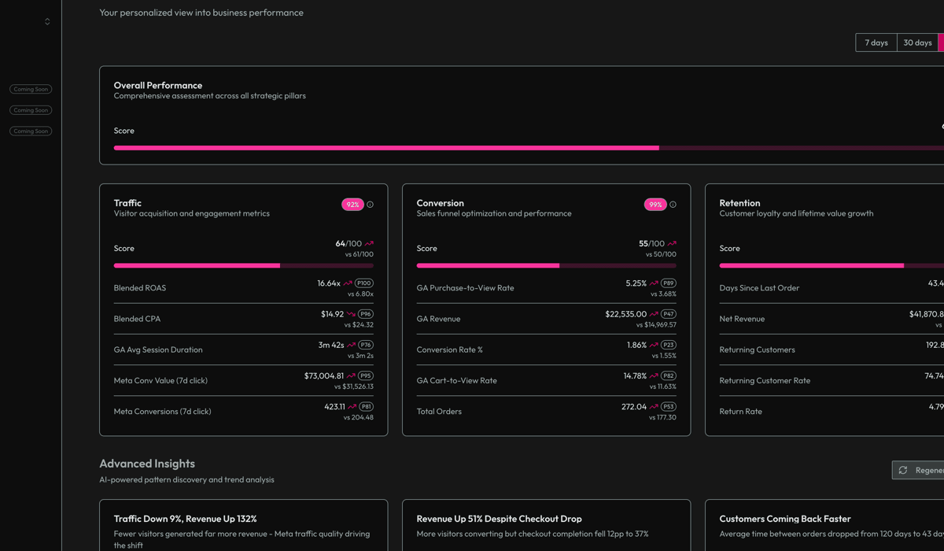Viewport: 944px width, 551px height.
Task: Click the refresh icon on the Regenerate control
Action: pos(902,470)
